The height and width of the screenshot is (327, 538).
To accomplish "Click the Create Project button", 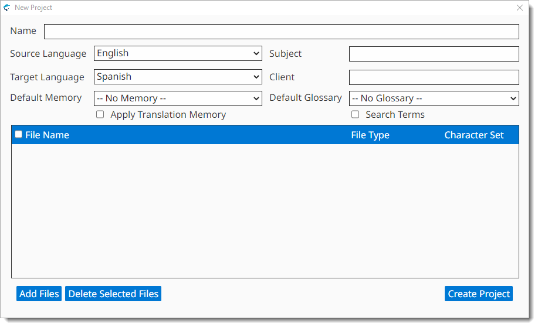I will [x=479, y=294].
